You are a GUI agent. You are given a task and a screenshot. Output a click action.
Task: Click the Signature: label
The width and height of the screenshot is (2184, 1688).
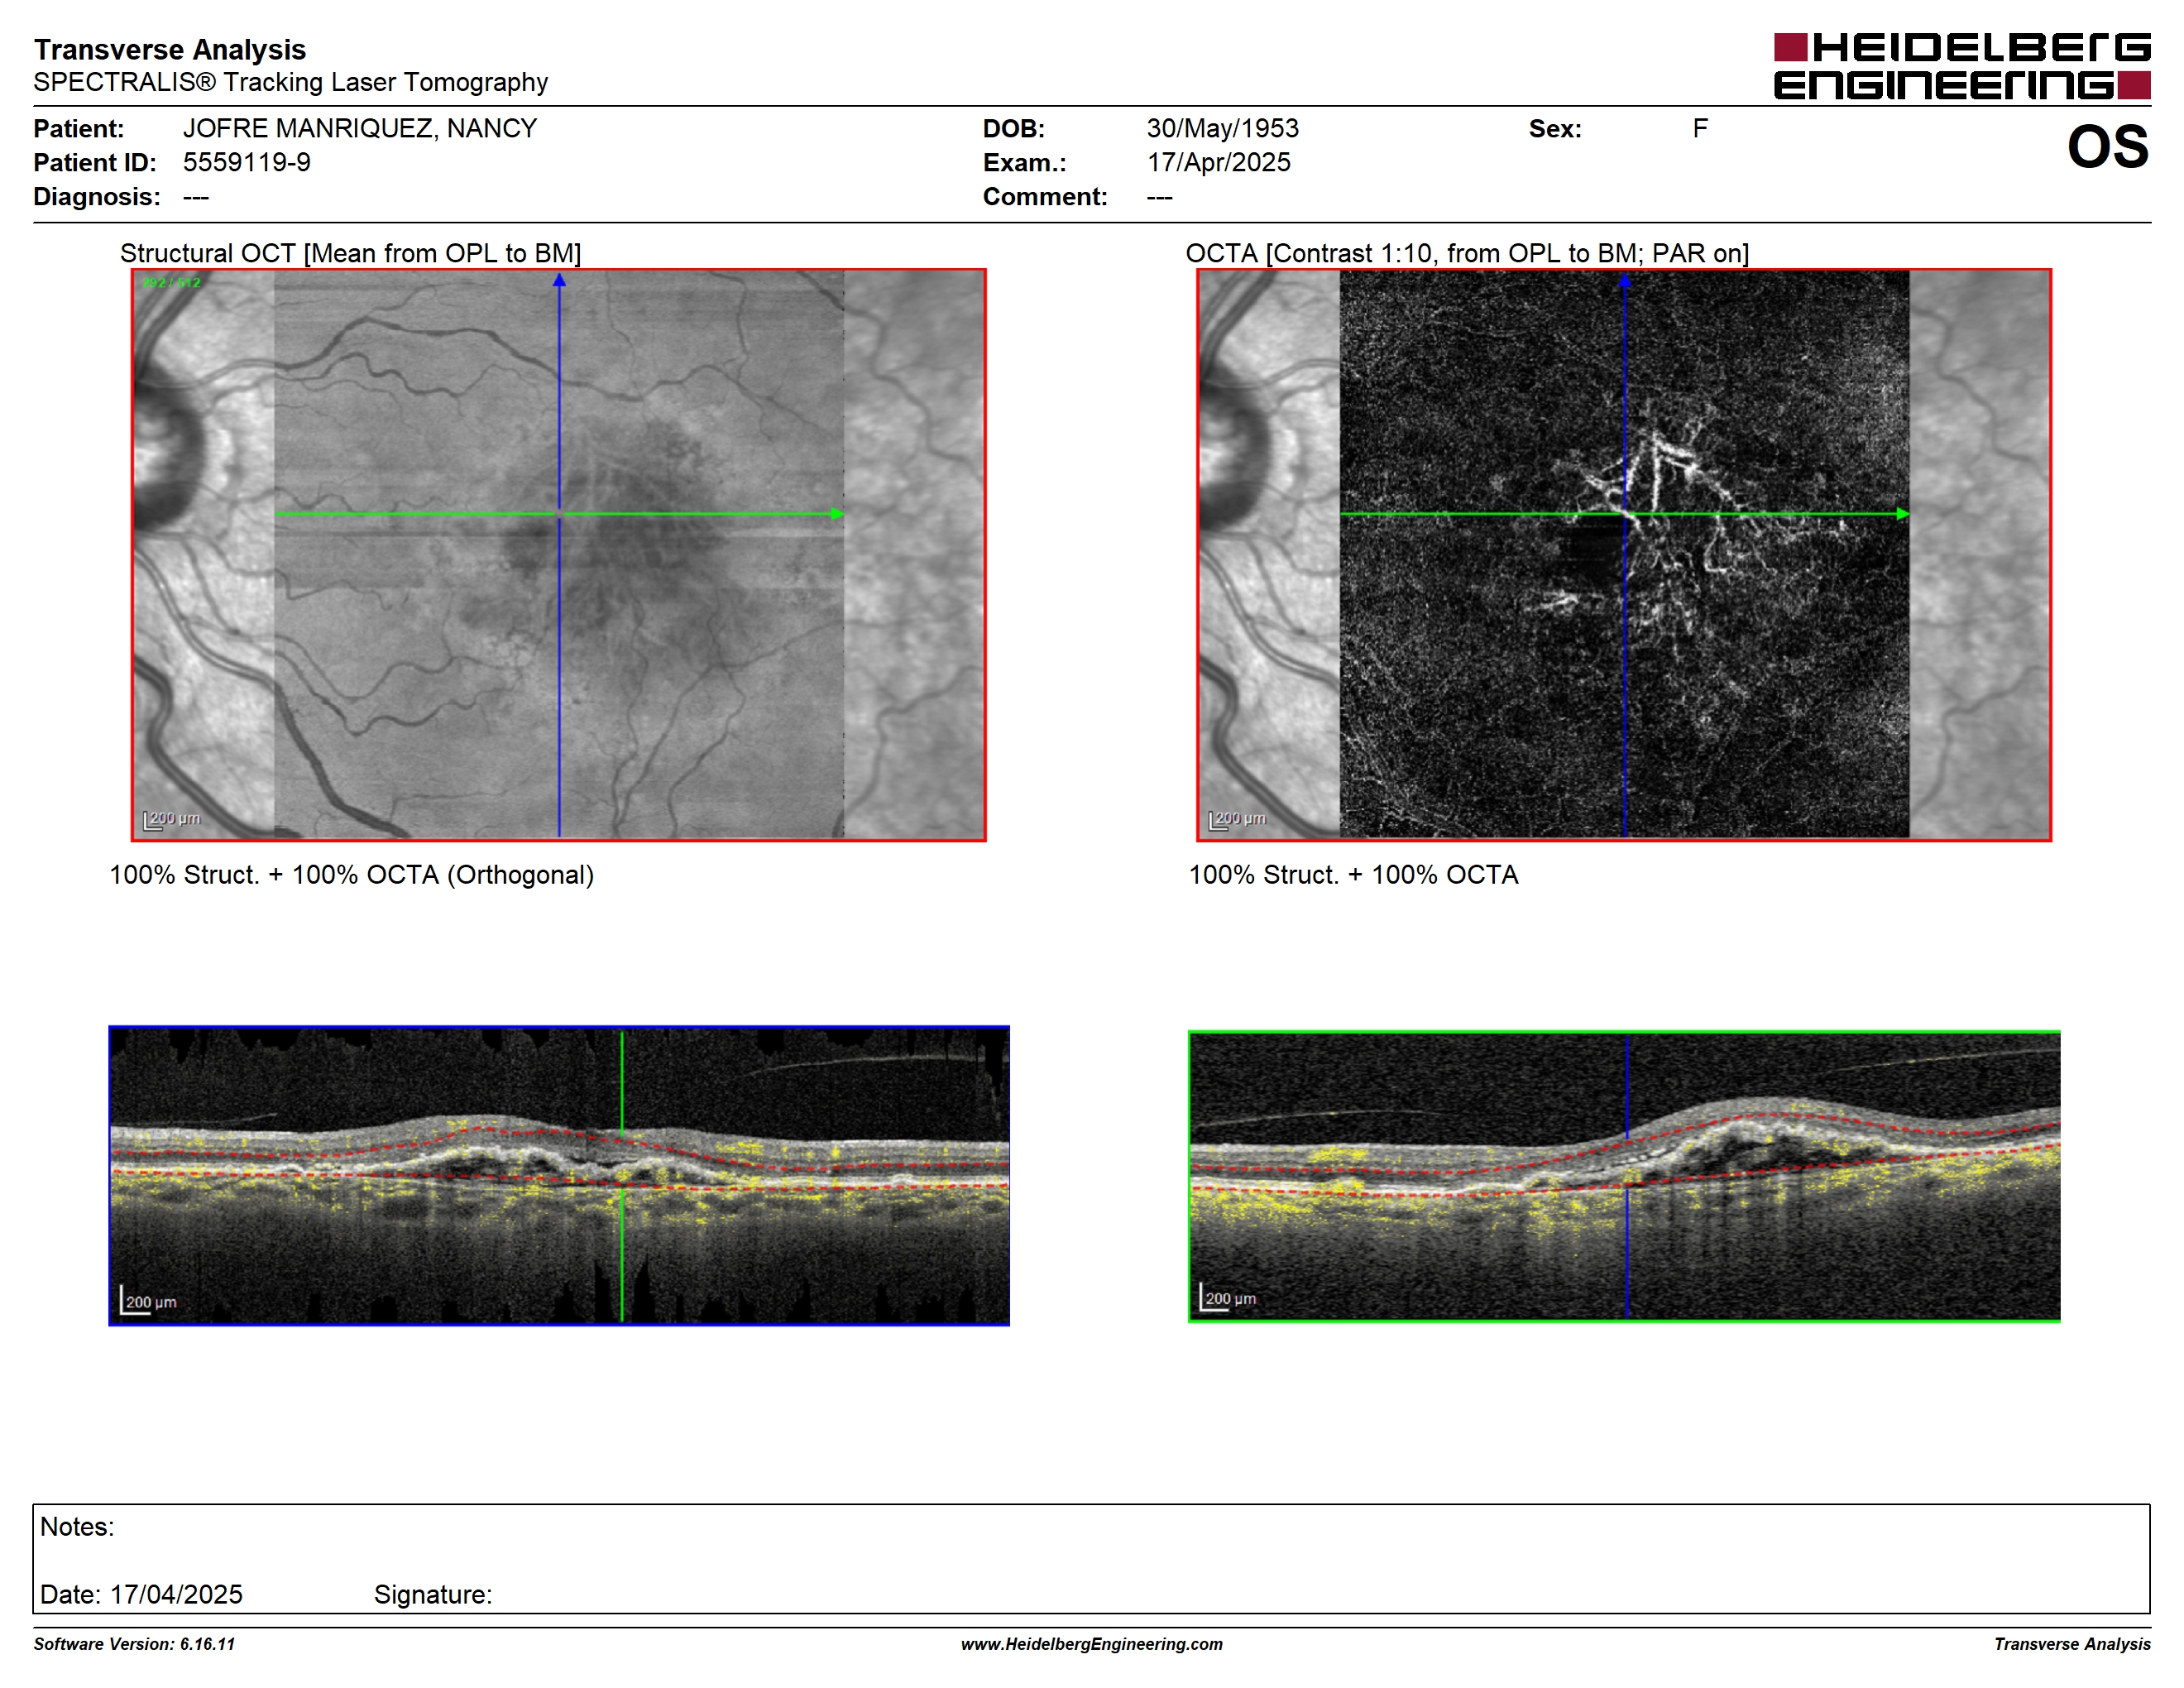point(433,1594)
